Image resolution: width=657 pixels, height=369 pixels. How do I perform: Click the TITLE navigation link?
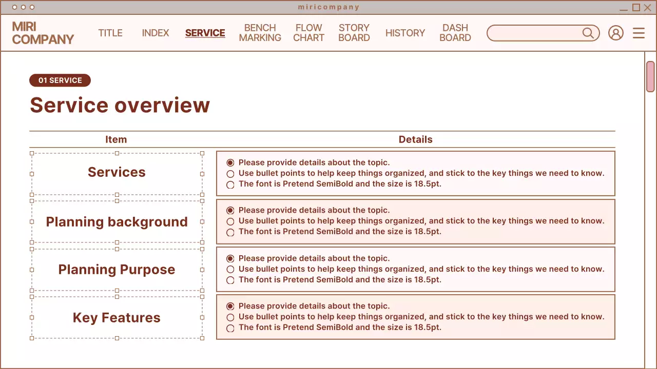110,33
